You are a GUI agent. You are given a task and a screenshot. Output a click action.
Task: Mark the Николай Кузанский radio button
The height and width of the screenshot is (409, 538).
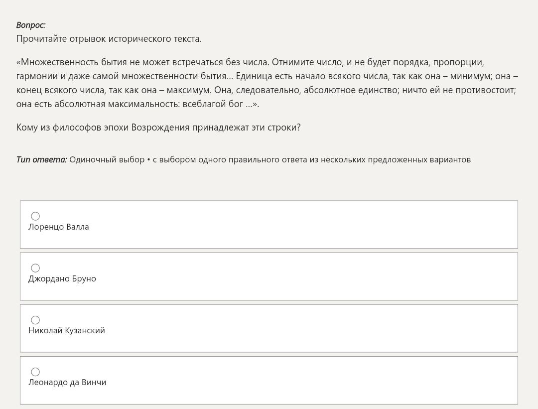pyautogui.click(x=35, y=320)
